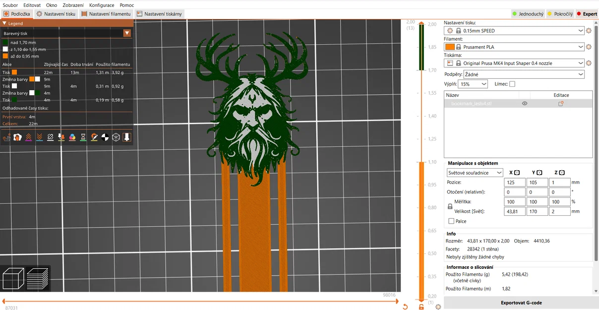The width and height of the screenshot is (599, 310).
Task: Click Exportovat G-code button
Action: [521, 303]
